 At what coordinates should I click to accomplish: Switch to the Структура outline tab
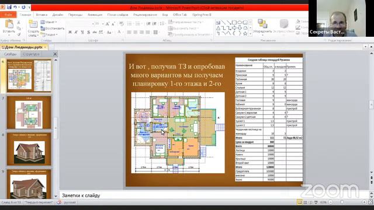pyautogui.click(x=31, y=54)
